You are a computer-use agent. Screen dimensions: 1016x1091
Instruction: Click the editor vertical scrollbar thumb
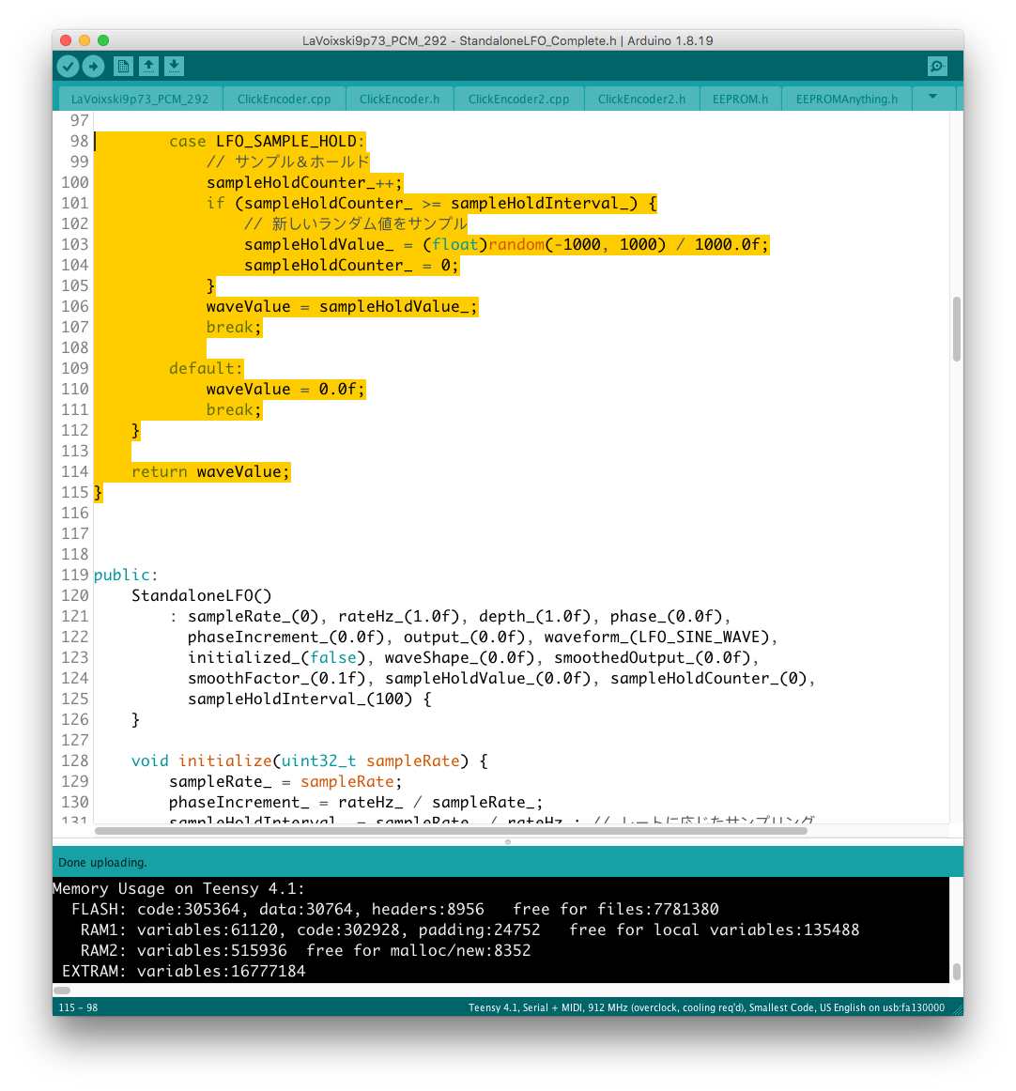click(956, 329)
